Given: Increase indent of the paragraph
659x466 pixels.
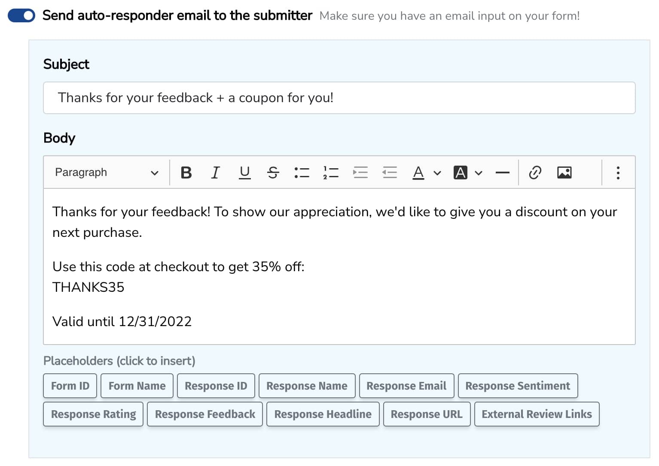Looking at the screenshot, I should point(360,172).
